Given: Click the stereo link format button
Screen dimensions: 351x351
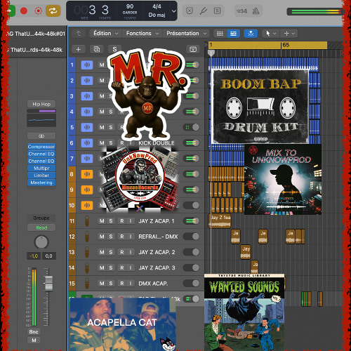Looking at the screenshot, I should (41, 136).
